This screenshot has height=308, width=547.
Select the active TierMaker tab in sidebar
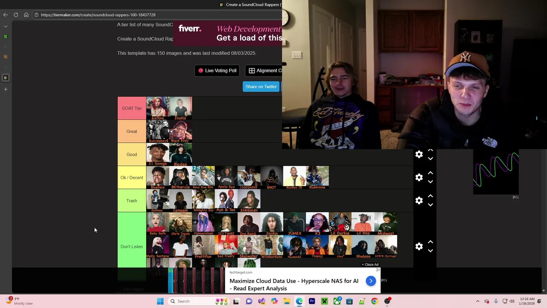click(6, 77)
